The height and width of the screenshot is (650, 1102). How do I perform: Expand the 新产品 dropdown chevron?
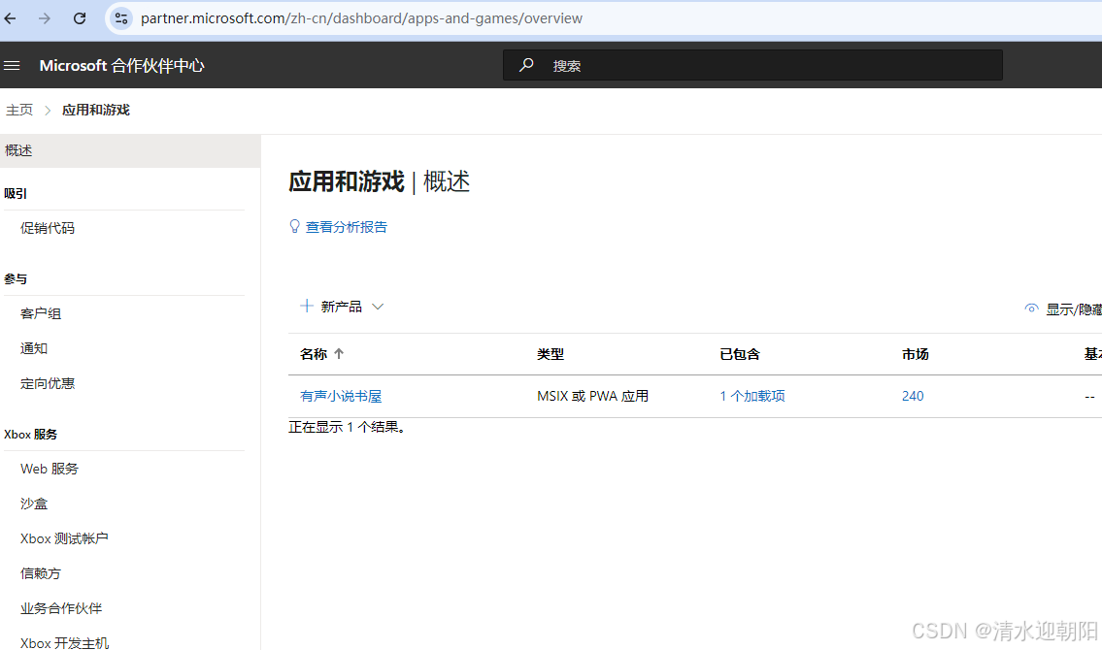click(378, 307)
